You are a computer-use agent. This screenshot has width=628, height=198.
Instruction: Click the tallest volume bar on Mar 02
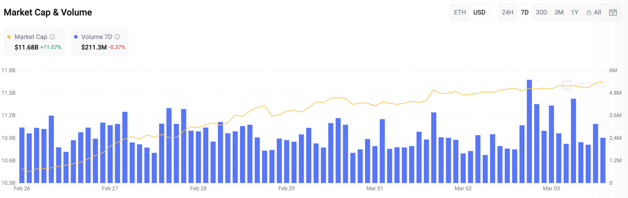tap(529, 131)
